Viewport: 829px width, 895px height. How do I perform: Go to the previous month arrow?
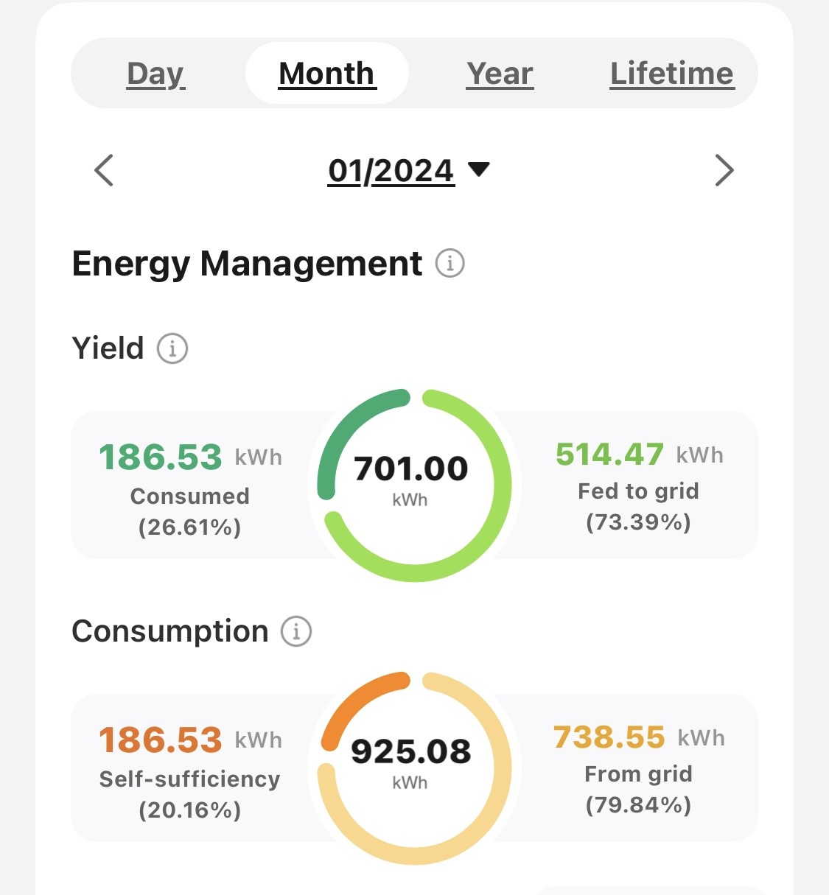pyautogui.click(x=104, y=171)
